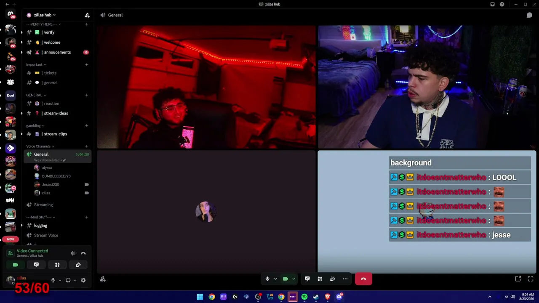Image resolution: width=539 pixels, height=303 pixels.
Task: Turn off camera in the voice connection panel
Action: pyautogui.click(x=15, y=265)
